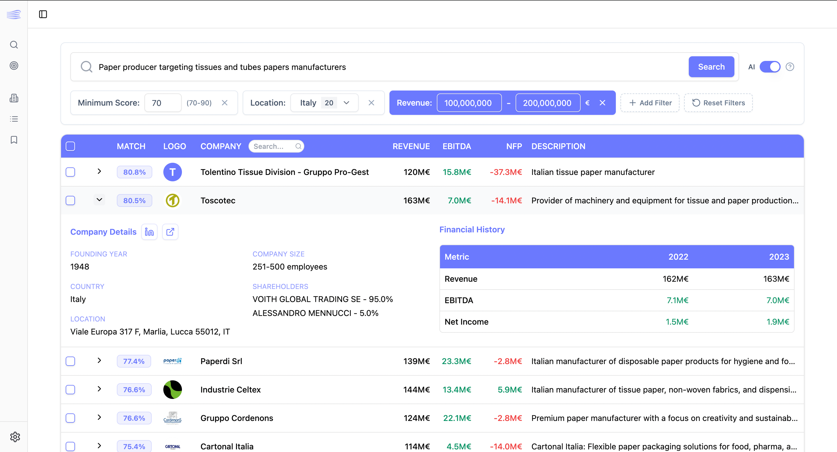Screen dimensions: 837x452
Task: Open Toscotec's LinkedIn profile icon
Action: pyautogui.click(x=149, y=232)
